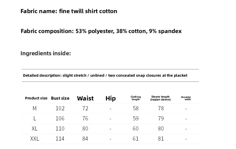The width and height of the screenshot is (236, 149).
Task: Select the 'Product size' column header
Action: [x=36, y=98]
